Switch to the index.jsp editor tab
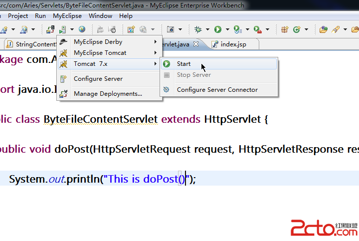Screen dimensions: 359x241 pos(233,44)
